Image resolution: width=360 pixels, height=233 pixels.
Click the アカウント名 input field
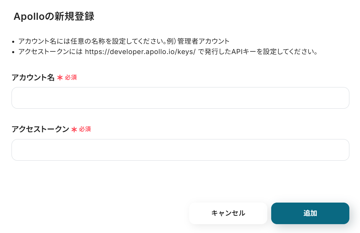point(180,98)
